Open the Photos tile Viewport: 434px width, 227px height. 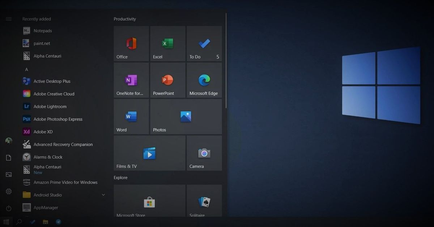(x=186, y=116)
